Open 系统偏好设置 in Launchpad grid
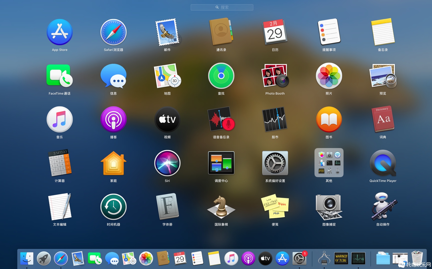The width and height of the screenshot is (432, 269). tap(275, 163)
